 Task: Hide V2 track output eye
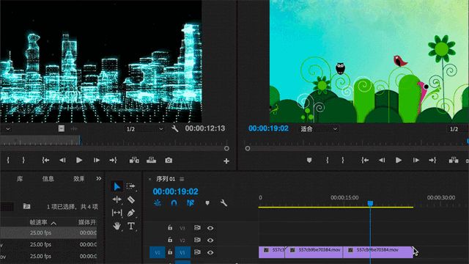click(210, 240)
